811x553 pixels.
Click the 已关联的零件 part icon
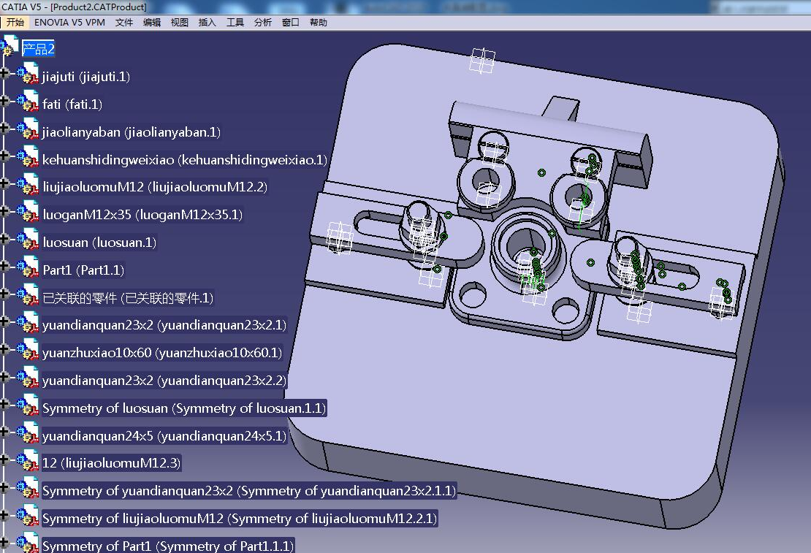(x=28, y=295)
